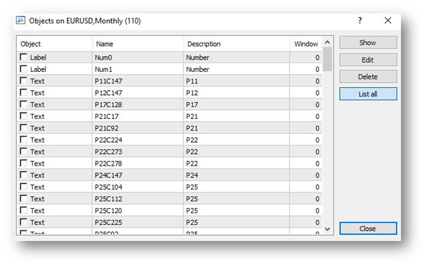Click the Edit button
The width and height of the screenshot is (428, 268).
(x=368, y=60)
